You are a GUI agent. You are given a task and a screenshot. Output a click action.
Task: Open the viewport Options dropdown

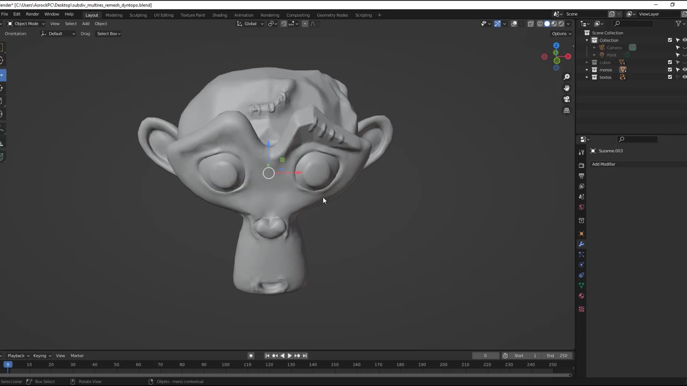[x=561, y=34]
